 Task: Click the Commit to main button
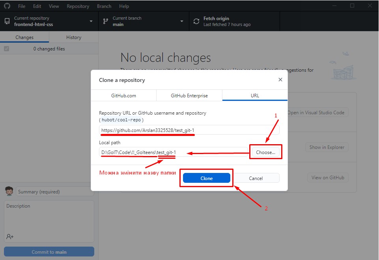coord(49,252)
